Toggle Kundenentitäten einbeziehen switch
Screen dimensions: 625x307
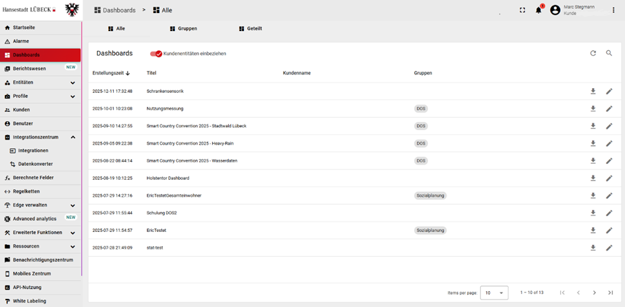click(156, 54)
